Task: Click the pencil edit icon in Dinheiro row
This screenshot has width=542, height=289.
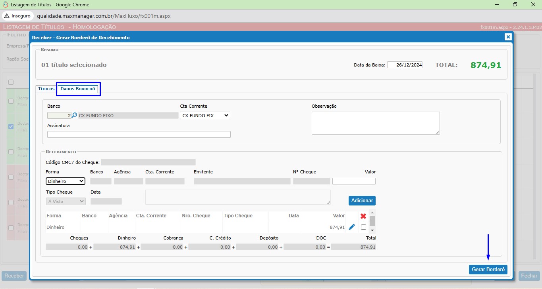Action: click(x=352, y=227)
